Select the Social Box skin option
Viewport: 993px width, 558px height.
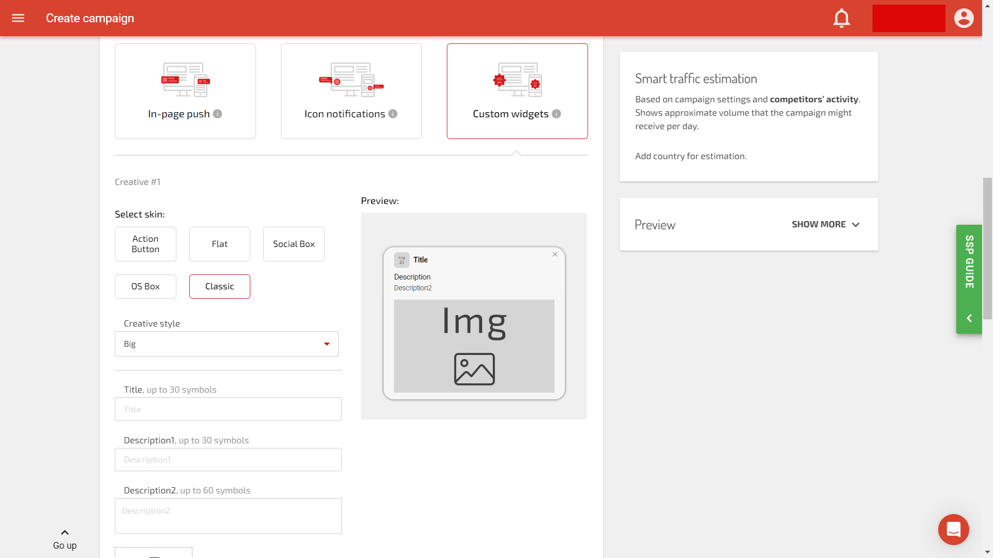click(294, 244)
